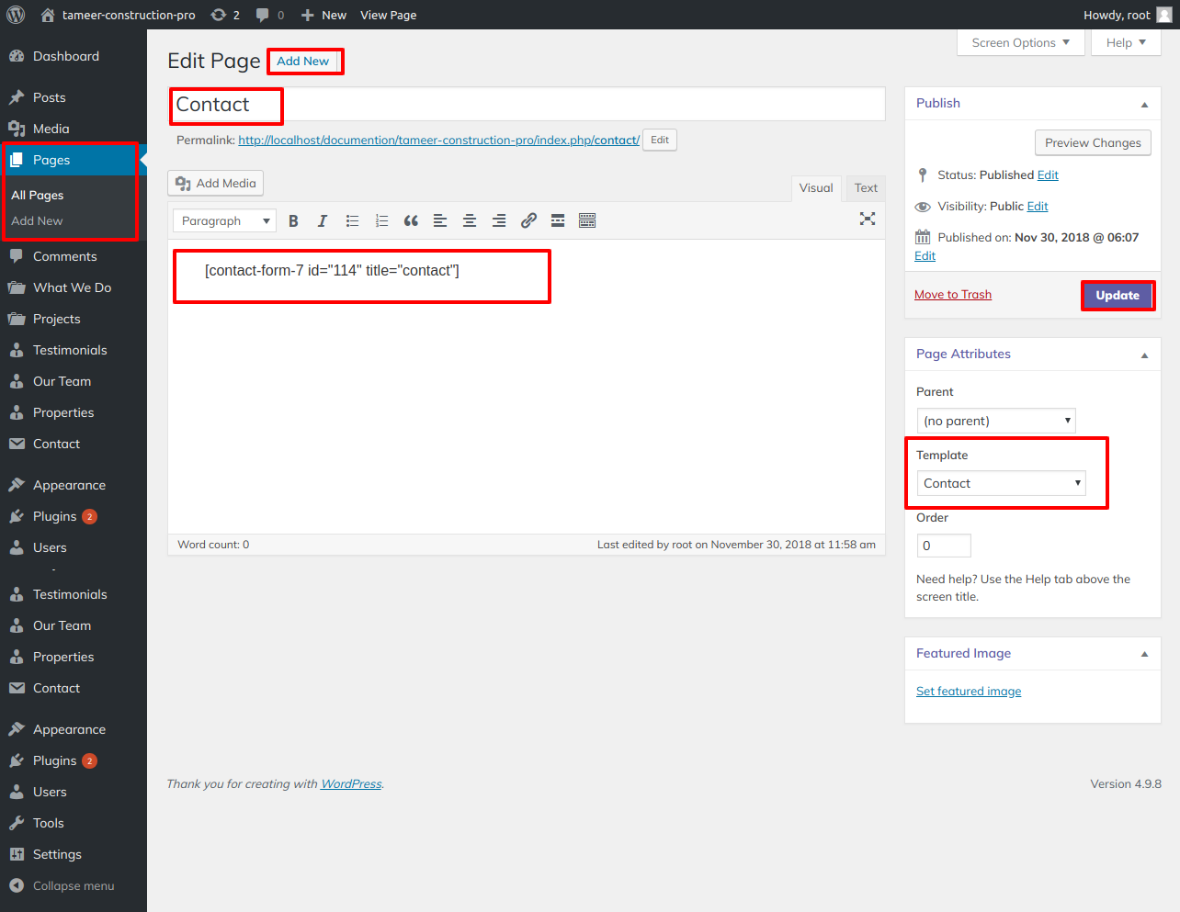Open Posts in sidebar
Image resolution: width=1180 pixels, height=912 pixels.
[50, 97]
